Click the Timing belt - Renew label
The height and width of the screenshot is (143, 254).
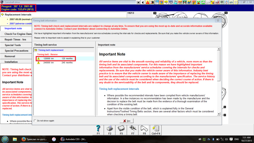tap(47, 55)
